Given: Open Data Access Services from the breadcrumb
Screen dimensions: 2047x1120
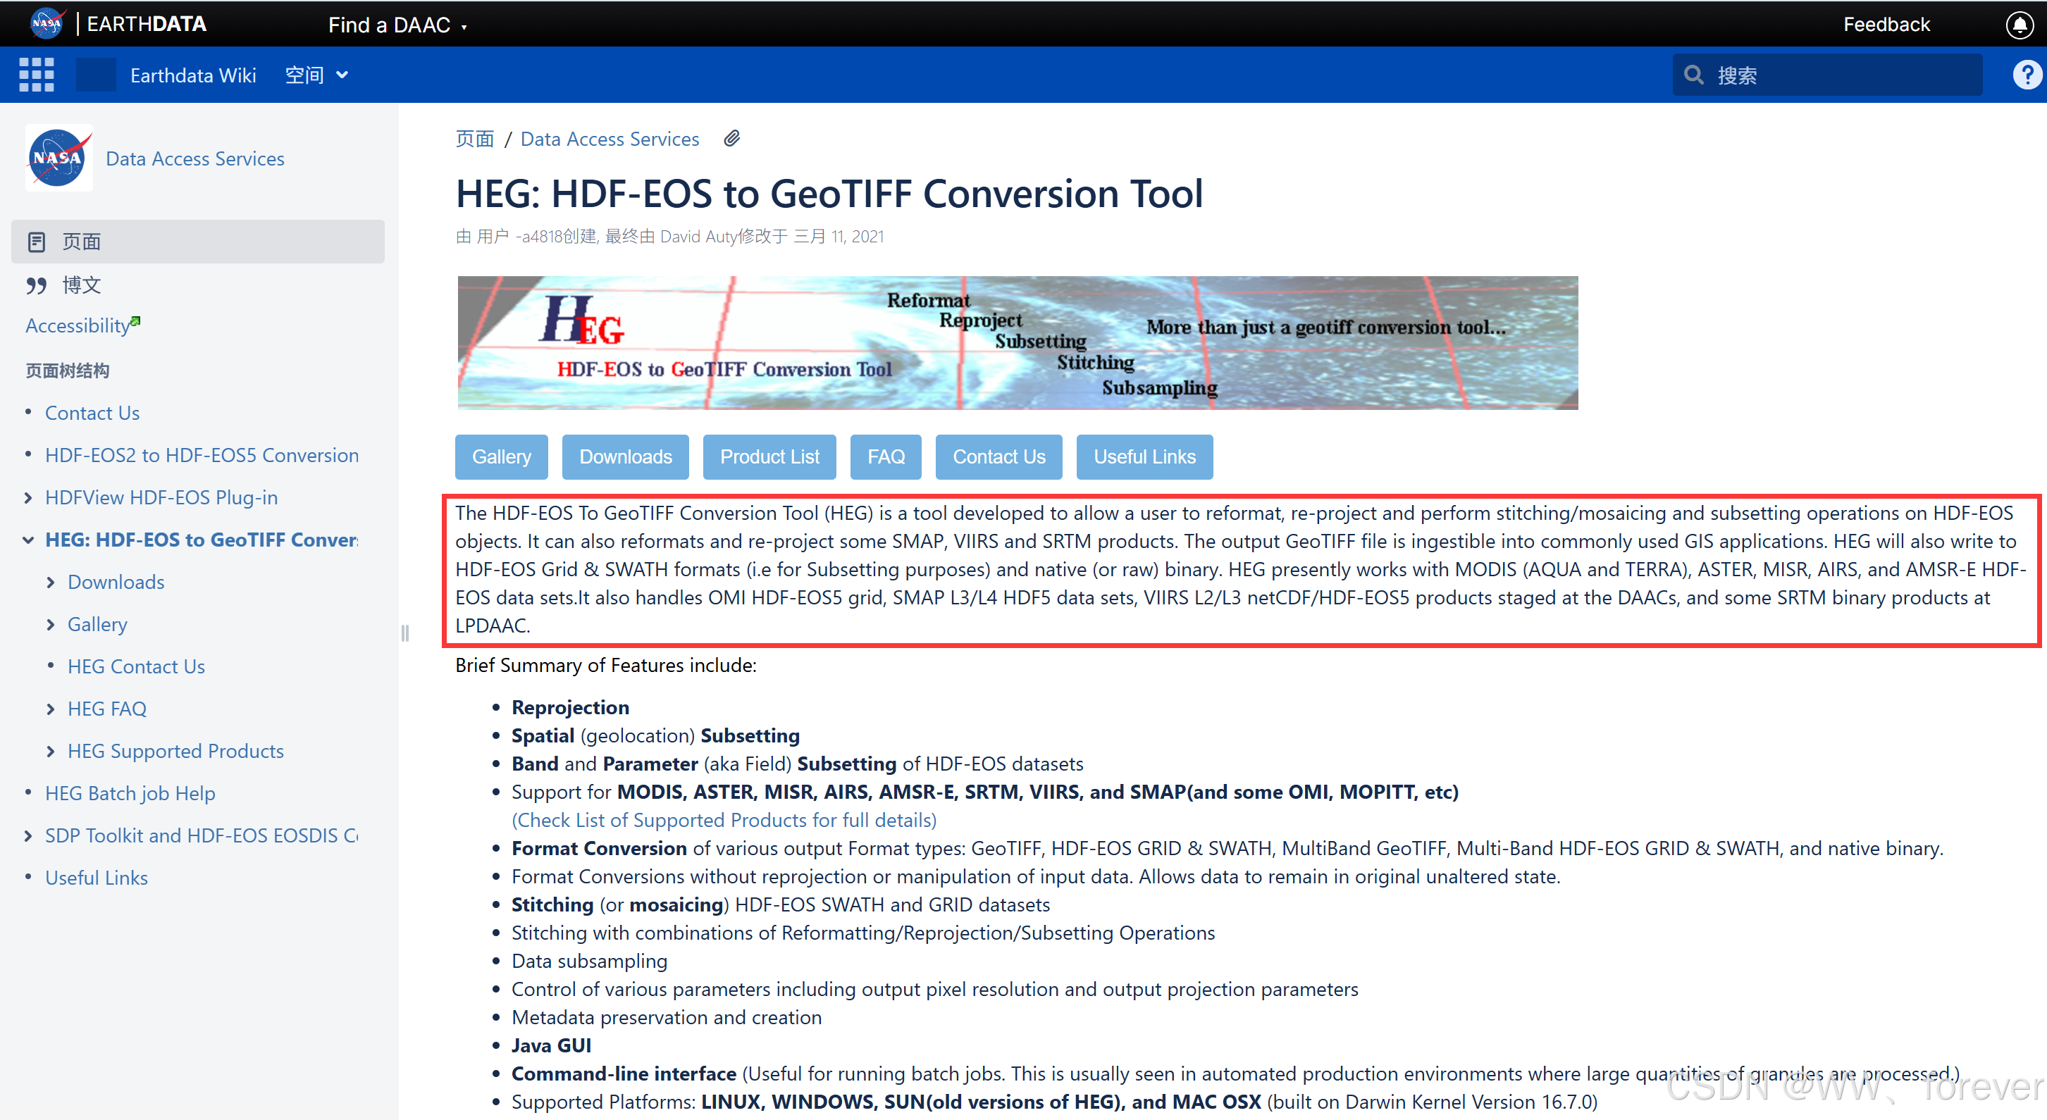Looking at the screenshot, I should pyautogui.click(x=610, y=137).
